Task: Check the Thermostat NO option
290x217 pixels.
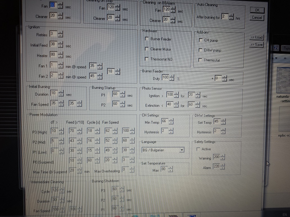Action: click(x=147, y=59)
